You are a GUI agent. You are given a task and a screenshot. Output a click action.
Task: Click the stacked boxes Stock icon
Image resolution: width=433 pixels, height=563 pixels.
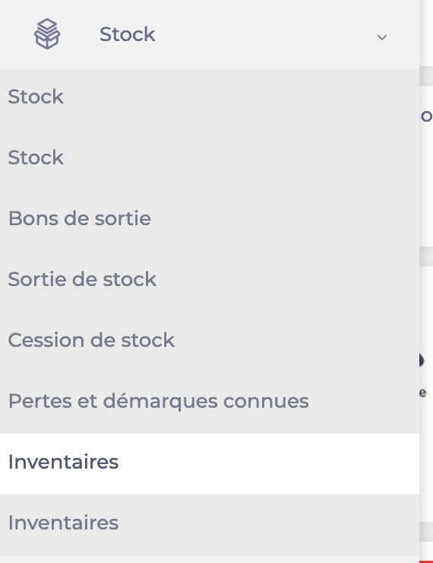[x=47, y=33]
